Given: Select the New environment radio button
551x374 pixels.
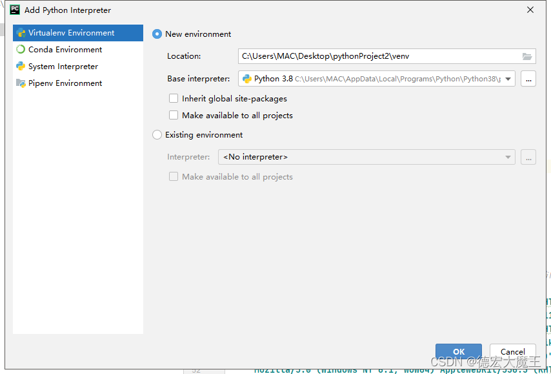Looking at the screenshot, I should click(157, 34).
